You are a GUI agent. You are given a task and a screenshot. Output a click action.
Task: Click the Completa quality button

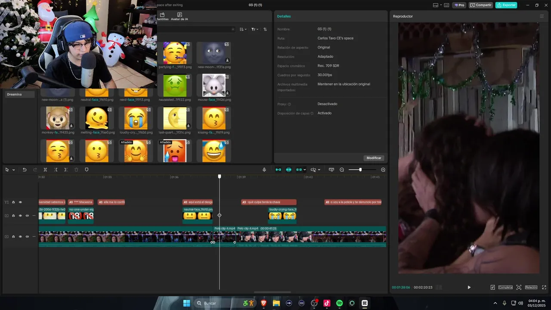pos(505,287)
